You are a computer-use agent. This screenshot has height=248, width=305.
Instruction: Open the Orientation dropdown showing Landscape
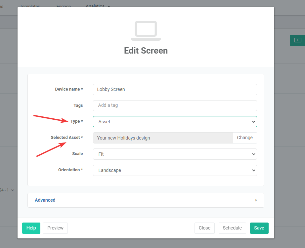point(175,170)
